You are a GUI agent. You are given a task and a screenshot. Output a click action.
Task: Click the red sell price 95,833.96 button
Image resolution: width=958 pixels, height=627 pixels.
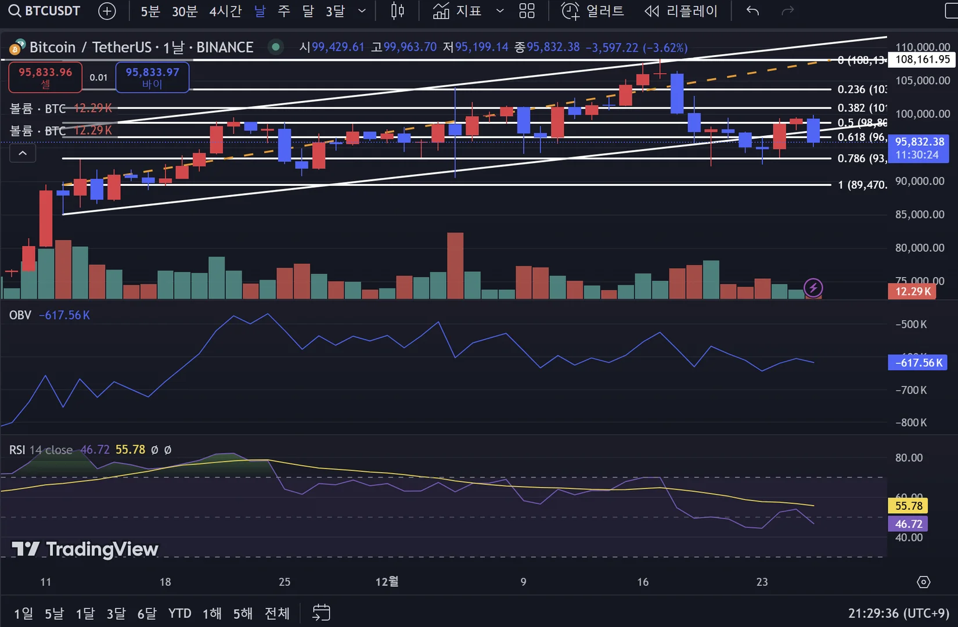point(45,77)
